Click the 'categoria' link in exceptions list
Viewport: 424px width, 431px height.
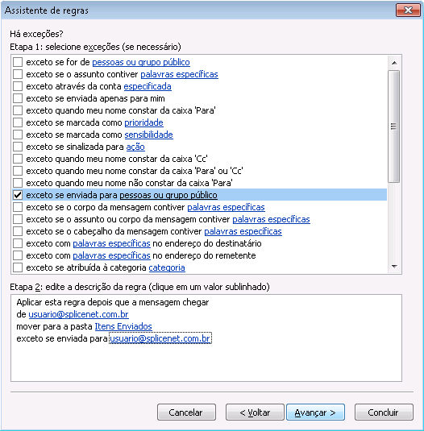coord(167,267)
